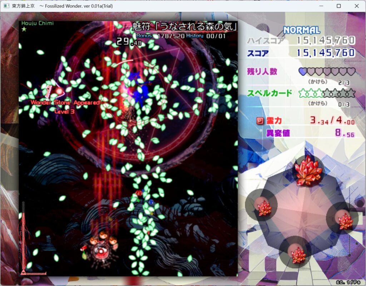This screenshot has width=366, height=286.
Task: Click the 'Bonus' label
Action: [144, 36]
